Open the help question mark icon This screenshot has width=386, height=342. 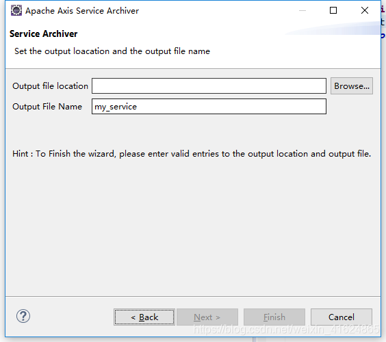[23, 316]
